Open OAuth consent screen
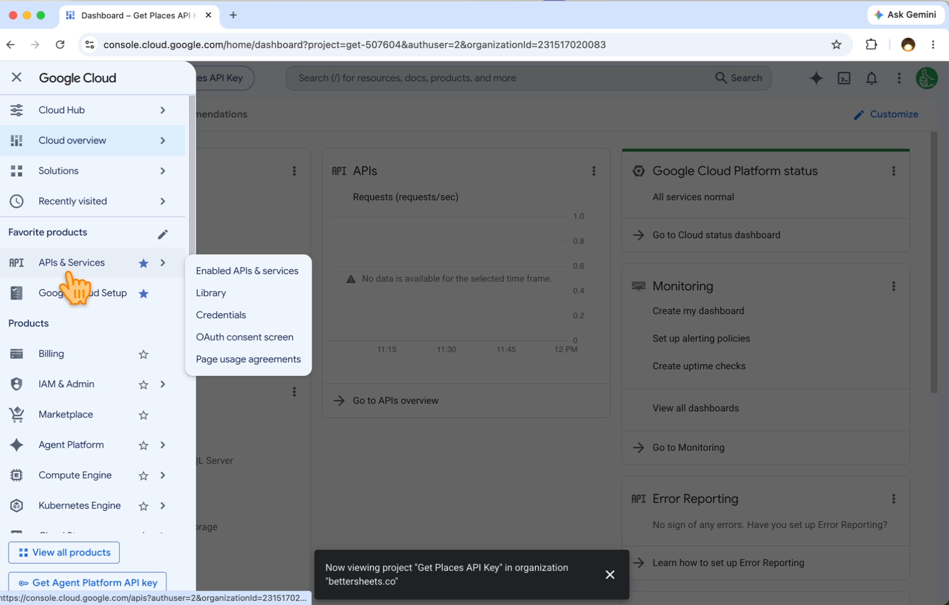This screenshot has width=949, height=605. coord(244,337)
